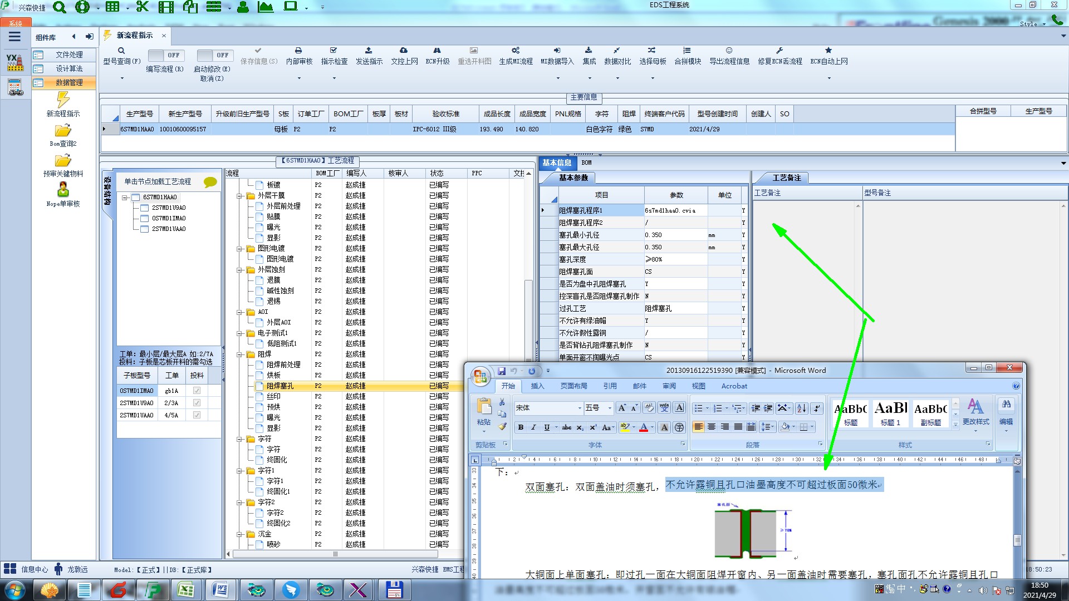Click the 塞孔深度 parameter value cell
This screenshot has width=1069, height=601.
coord(675,259)
